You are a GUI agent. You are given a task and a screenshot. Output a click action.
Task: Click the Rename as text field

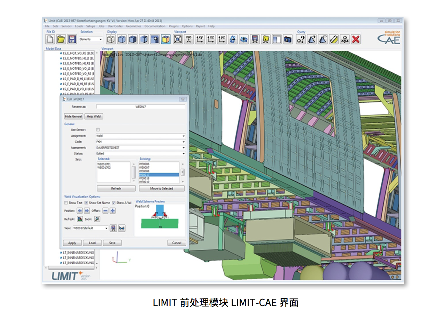pos(140,107)
